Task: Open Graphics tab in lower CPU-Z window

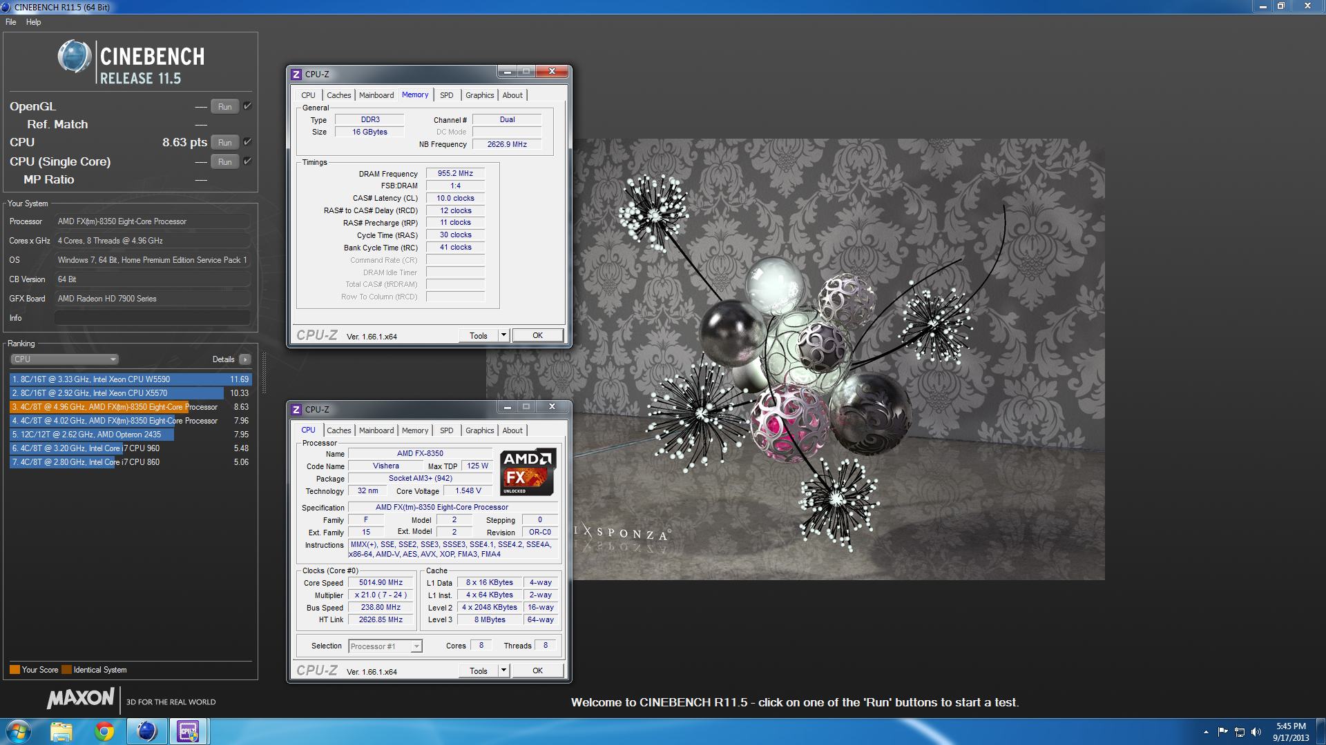Action: click(479, 430)
